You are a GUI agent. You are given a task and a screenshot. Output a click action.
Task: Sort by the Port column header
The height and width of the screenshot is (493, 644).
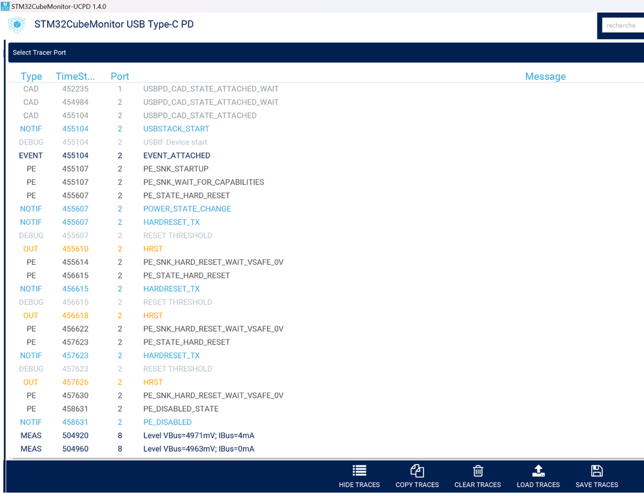[x=120, y=76]
